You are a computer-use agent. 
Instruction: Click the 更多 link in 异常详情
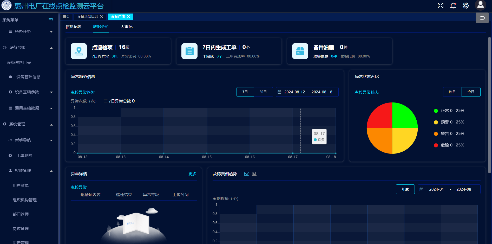coord(192,174)
